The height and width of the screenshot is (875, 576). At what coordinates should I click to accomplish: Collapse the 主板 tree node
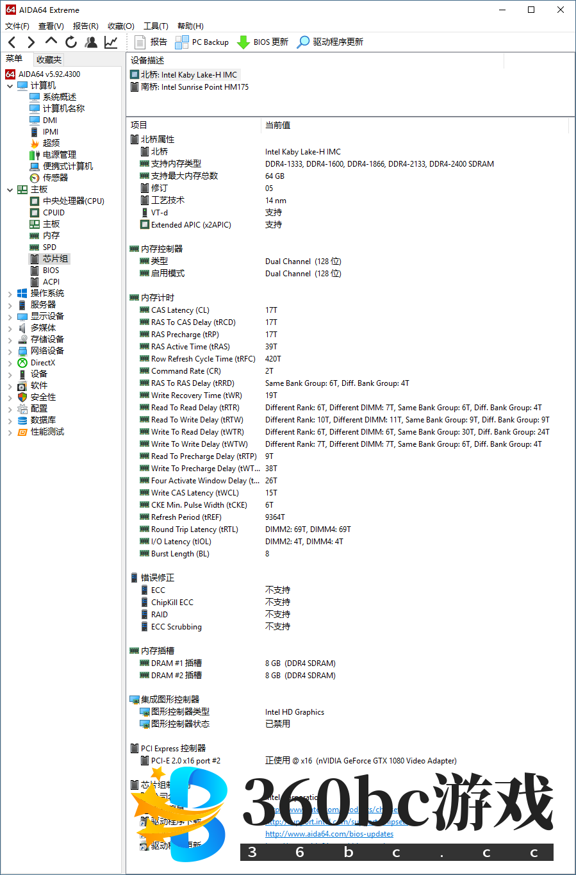(10, 190)
